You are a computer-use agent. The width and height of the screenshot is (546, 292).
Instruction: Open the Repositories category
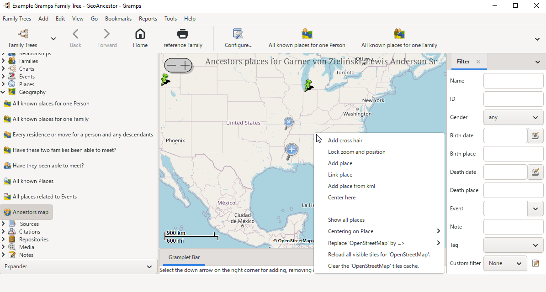33,239
